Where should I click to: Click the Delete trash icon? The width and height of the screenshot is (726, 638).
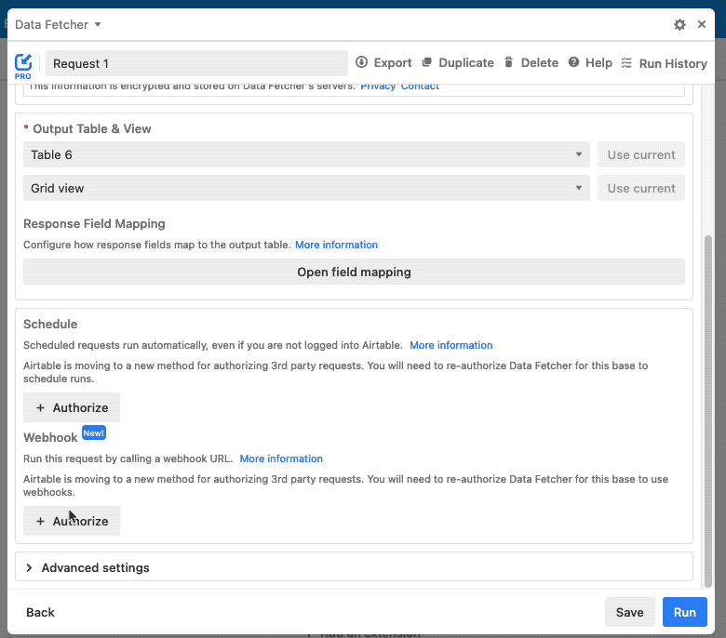point(508,62)
